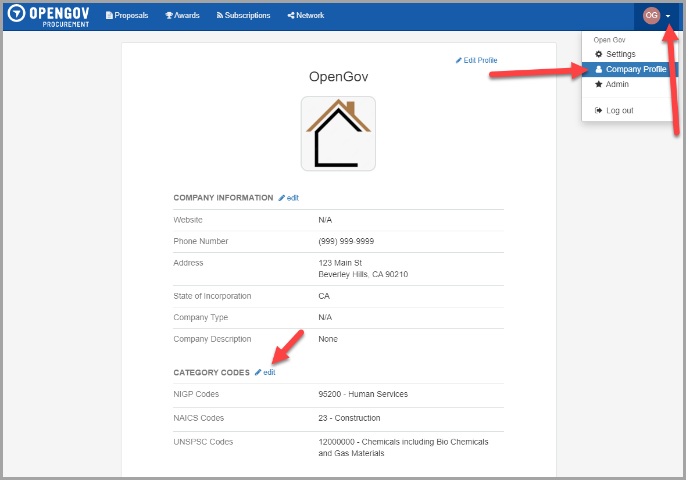This screenshot has height=480, width=686.
Task: Select Company Profile from the menu
Action: click(635, 69)
